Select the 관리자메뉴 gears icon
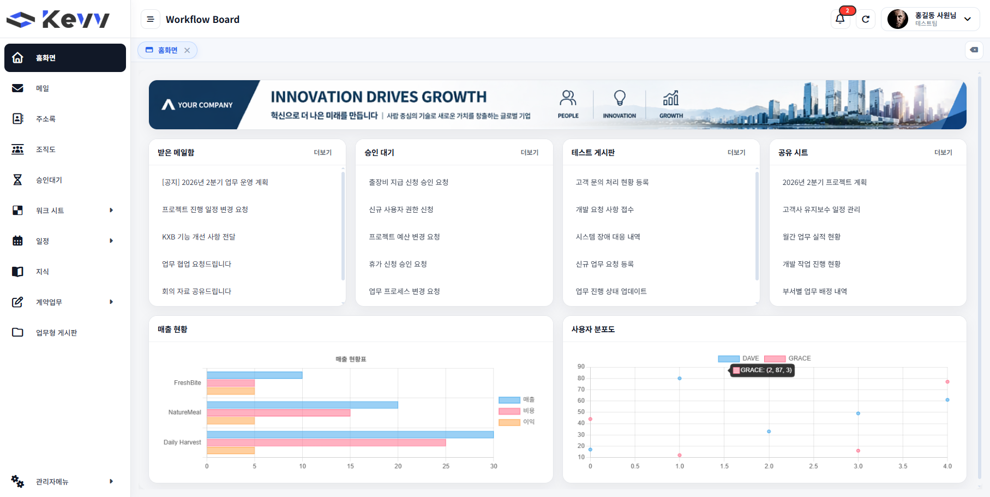990x497 pixels. (17, 481)
